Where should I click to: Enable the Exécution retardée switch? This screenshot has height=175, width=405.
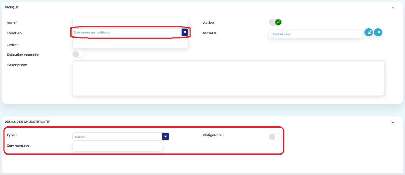click(79, 55)
